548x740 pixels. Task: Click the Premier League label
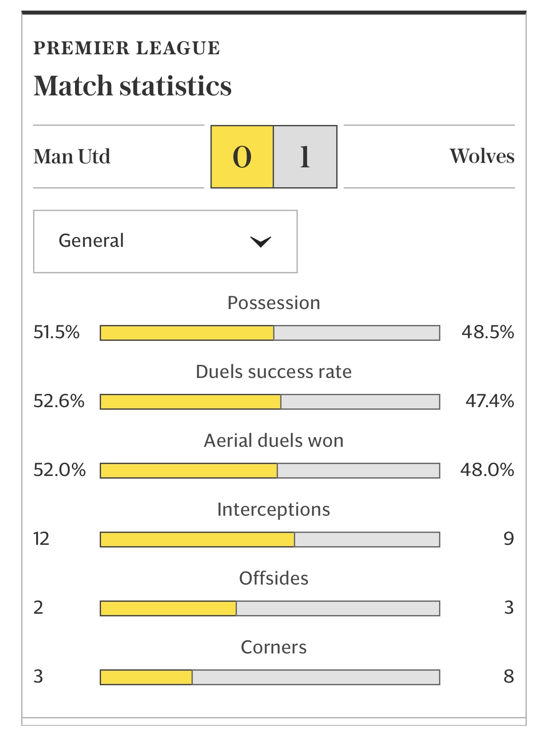[127, 48]
